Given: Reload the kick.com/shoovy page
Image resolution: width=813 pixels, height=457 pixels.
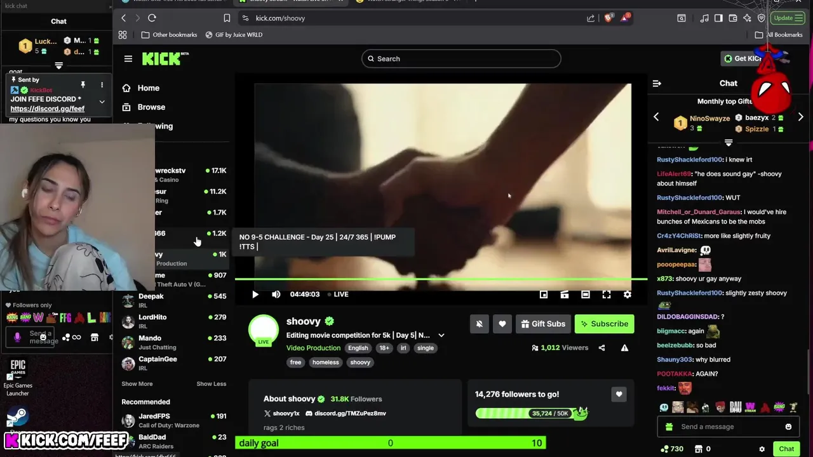Looking at the screenshot, I should (x=152, y=18).
